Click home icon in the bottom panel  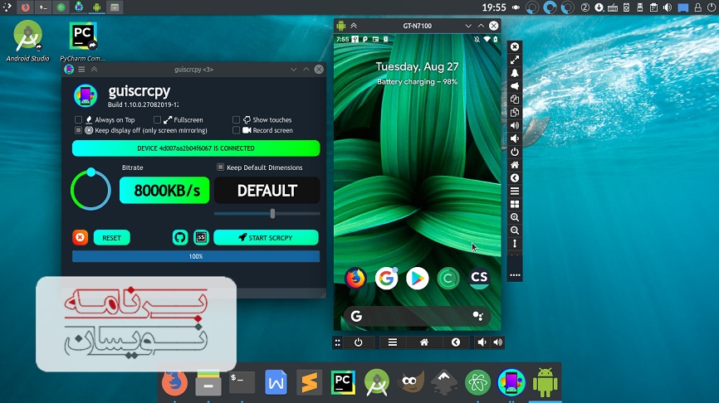click(x=424, y=342)
